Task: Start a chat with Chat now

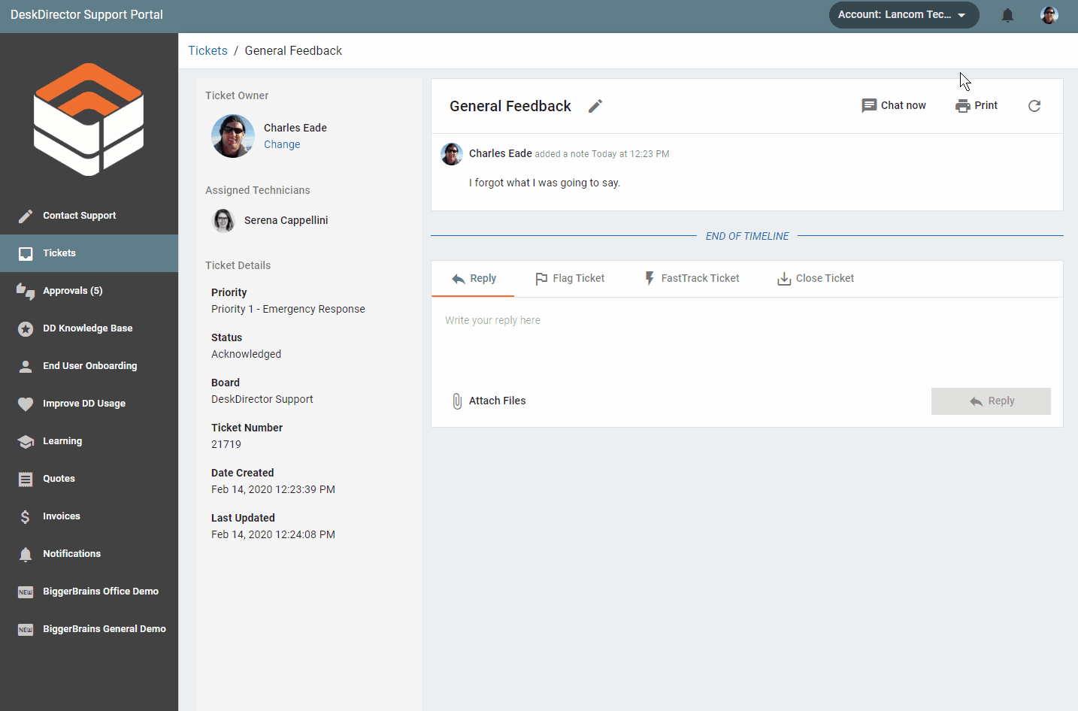Action: [894, 106]
